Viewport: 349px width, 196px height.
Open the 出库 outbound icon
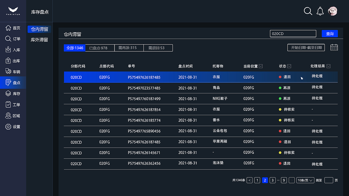click(8, 60)
